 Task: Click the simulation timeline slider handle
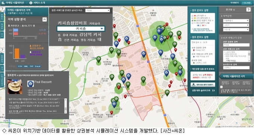coord(222,87)
